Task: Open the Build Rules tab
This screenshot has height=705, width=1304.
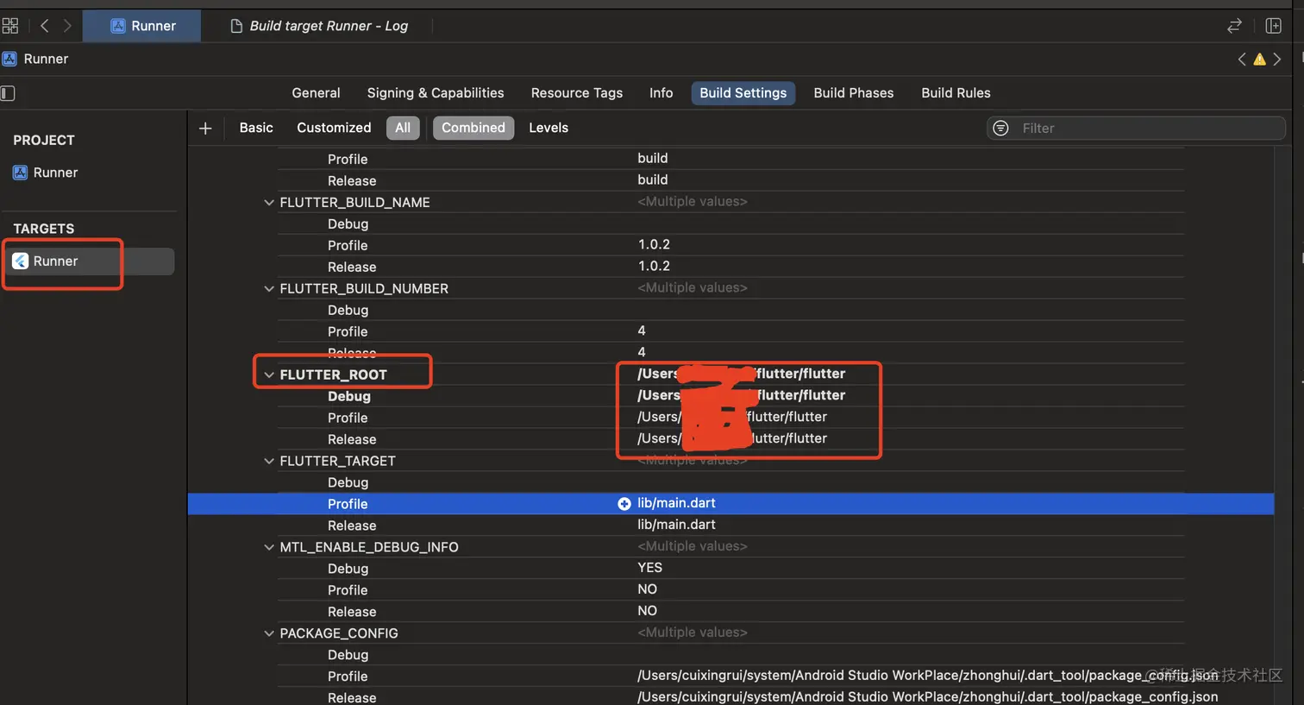Action: [956, 93]
